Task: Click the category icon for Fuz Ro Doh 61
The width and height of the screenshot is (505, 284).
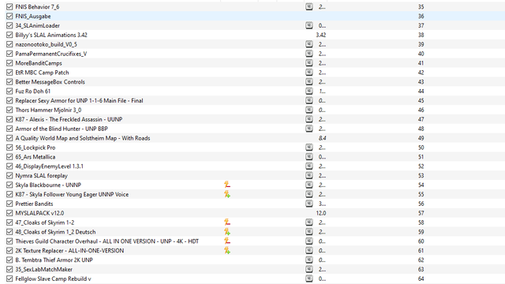Action: point(309,91)
